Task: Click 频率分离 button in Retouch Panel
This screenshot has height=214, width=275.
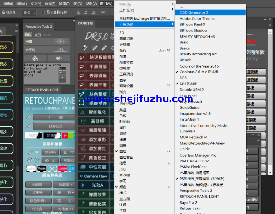Action: pyautogui.click(x=54, y=126)
